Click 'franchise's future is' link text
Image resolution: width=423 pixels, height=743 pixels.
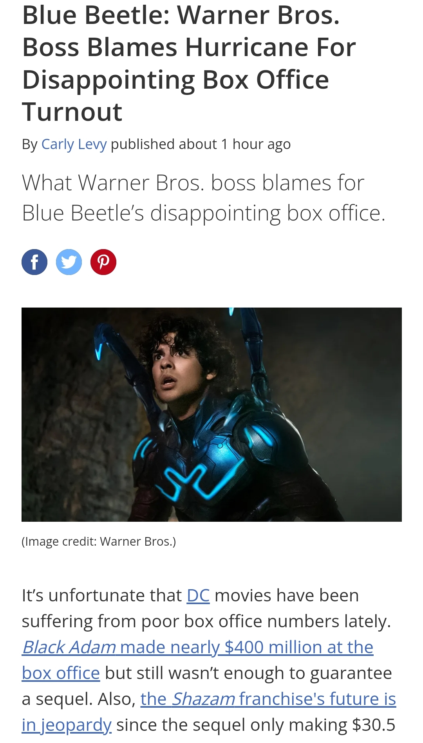(318, 699)
